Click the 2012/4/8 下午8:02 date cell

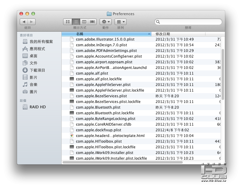(x=172, y=130)
